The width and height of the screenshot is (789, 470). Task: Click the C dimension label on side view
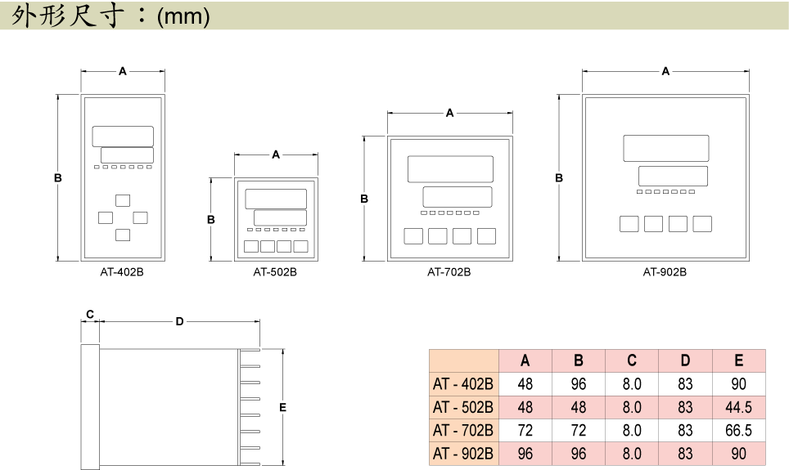click(x=90, y=314)
